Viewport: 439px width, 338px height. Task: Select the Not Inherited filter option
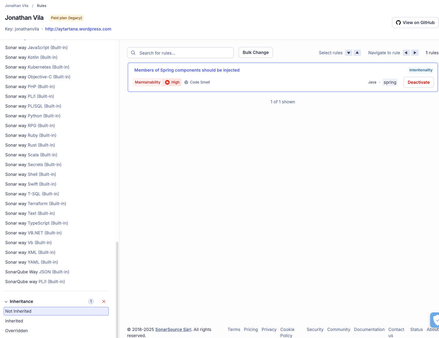point(56,311)
